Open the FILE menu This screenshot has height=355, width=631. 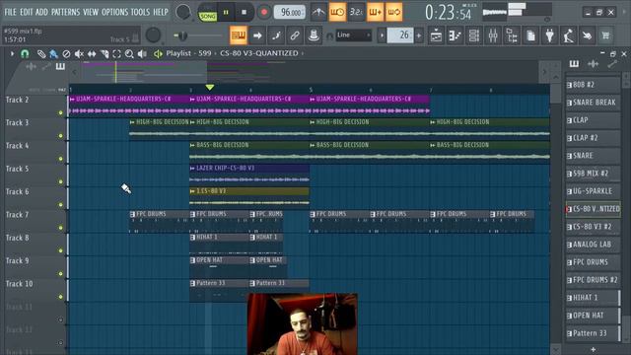pyautogui.click(x=11, y=12)
